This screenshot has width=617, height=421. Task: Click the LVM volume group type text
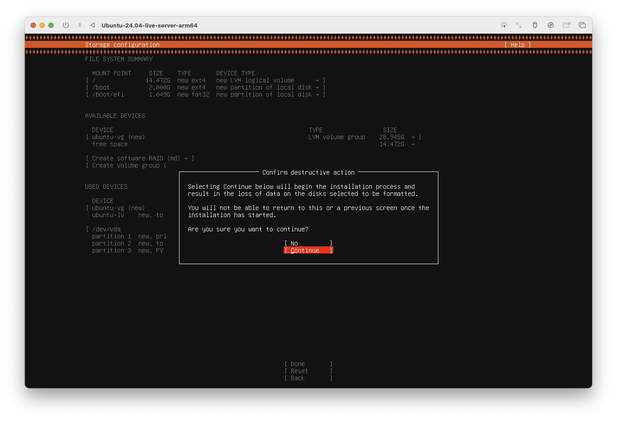pos(337,137)
